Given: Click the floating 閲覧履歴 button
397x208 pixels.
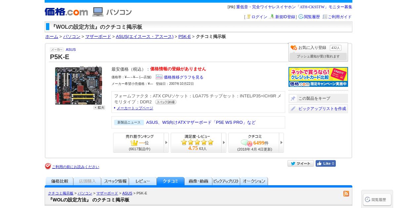Looking at the screenshot, I should tap(377, 199).
